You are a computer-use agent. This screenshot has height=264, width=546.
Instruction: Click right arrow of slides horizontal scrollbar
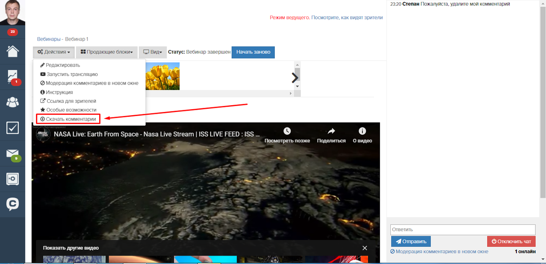[291, 93]
